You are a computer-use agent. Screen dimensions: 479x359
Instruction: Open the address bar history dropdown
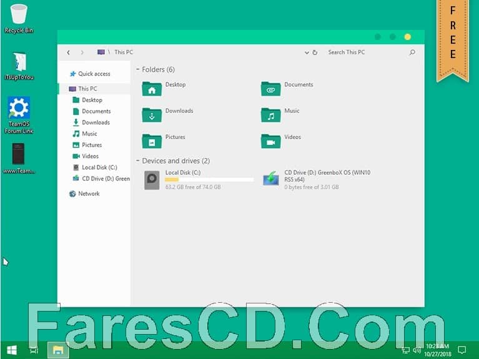pos(307,52)
